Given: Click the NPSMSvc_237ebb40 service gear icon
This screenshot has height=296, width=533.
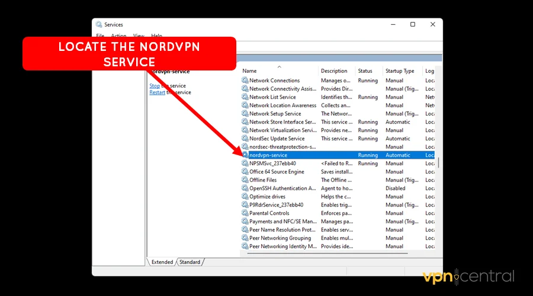Looking at the screenshot, I should tap(245, 163).
